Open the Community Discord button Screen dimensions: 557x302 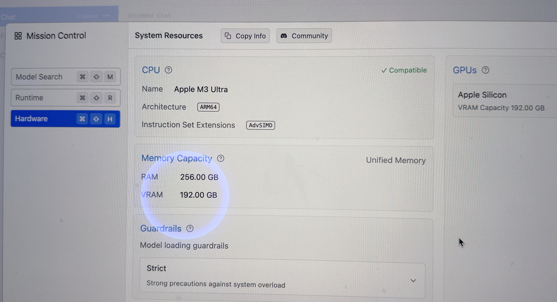pyautogui.click(x=304, y=36)
